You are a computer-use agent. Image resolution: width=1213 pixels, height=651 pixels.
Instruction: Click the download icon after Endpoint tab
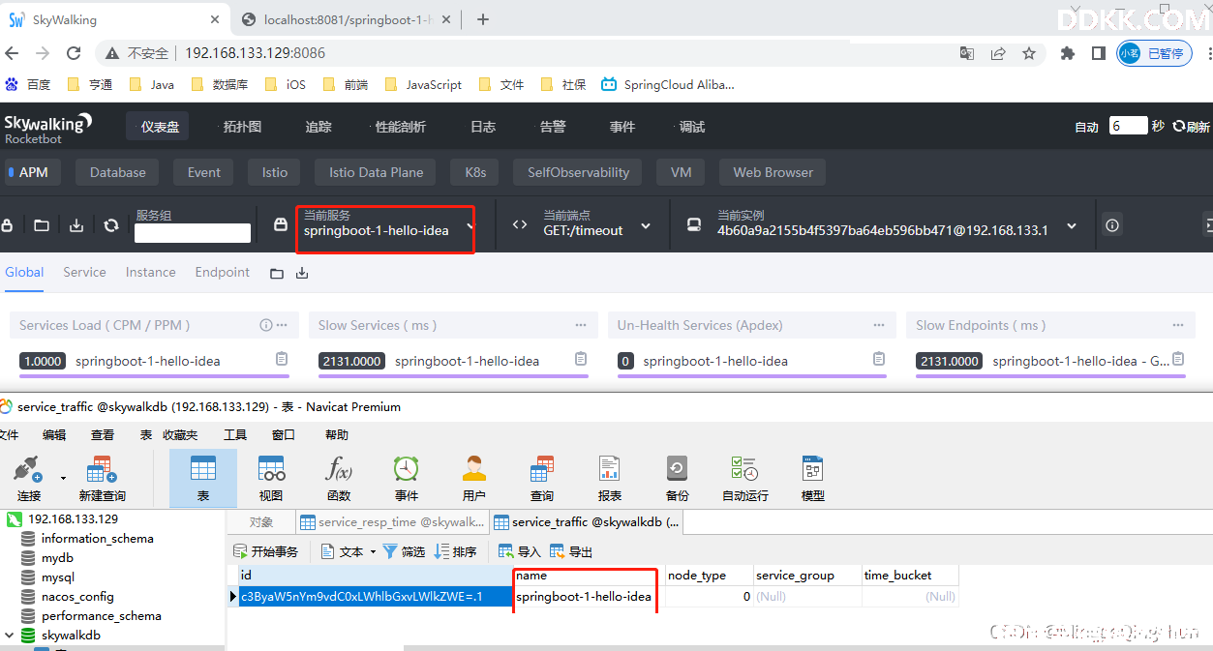tap(302, 274)
